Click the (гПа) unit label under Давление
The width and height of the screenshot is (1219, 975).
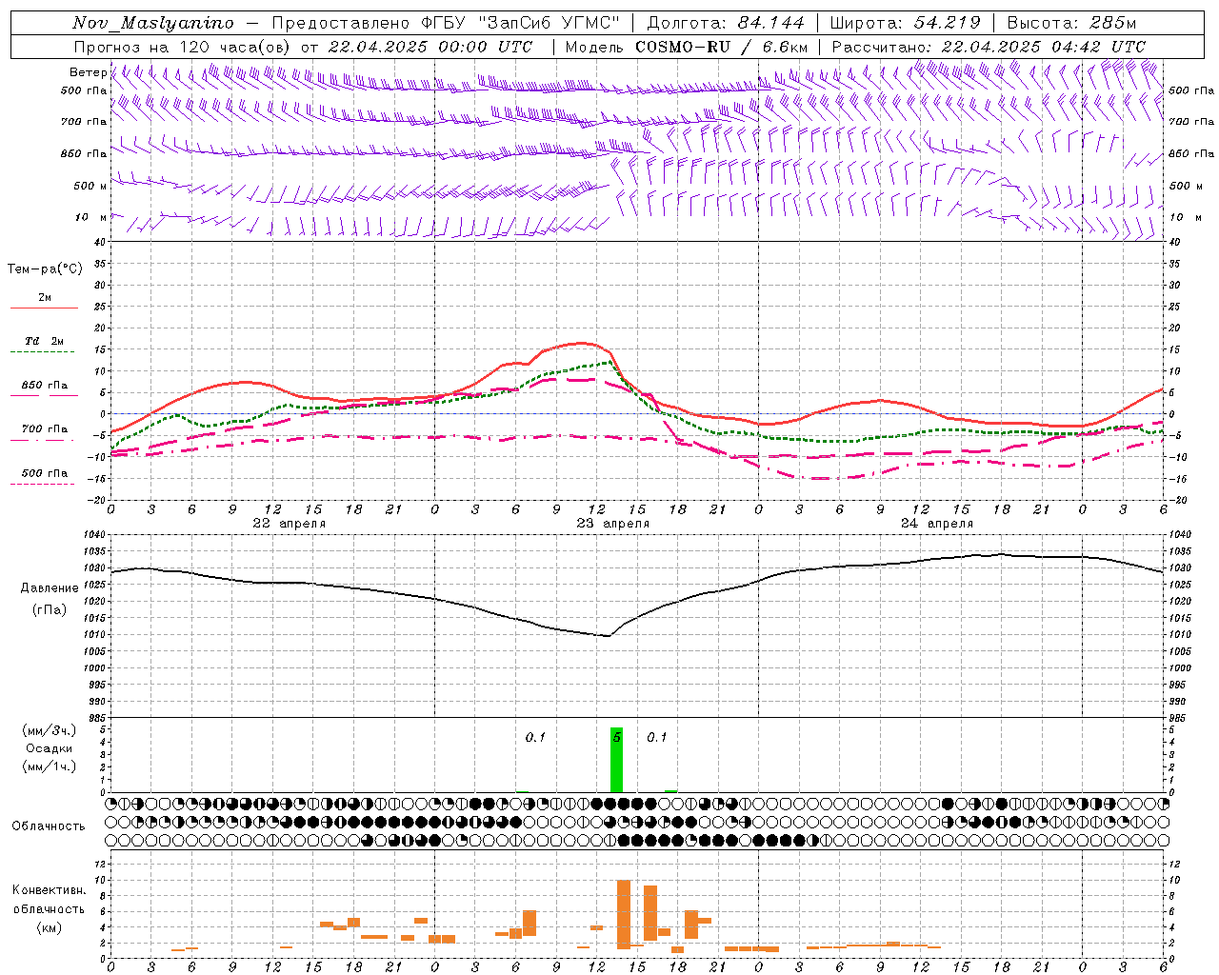pyautogui.click(x=50, y=610)
